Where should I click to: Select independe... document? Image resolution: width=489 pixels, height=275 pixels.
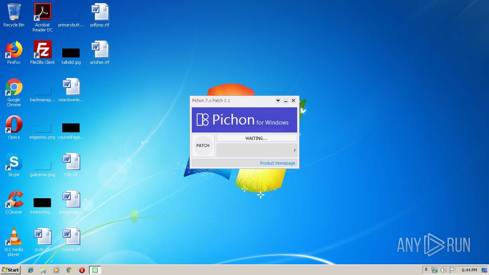point(71,202)
